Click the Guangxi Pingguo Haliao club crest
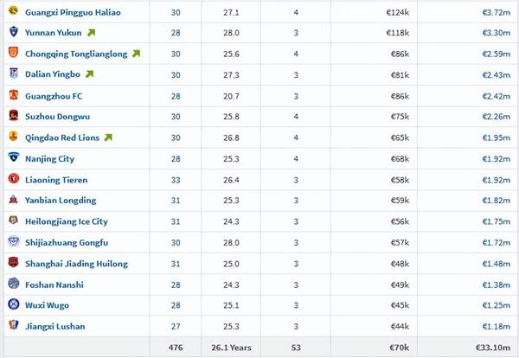The width and height of the screenshot is (519, 358). [13, 12]
